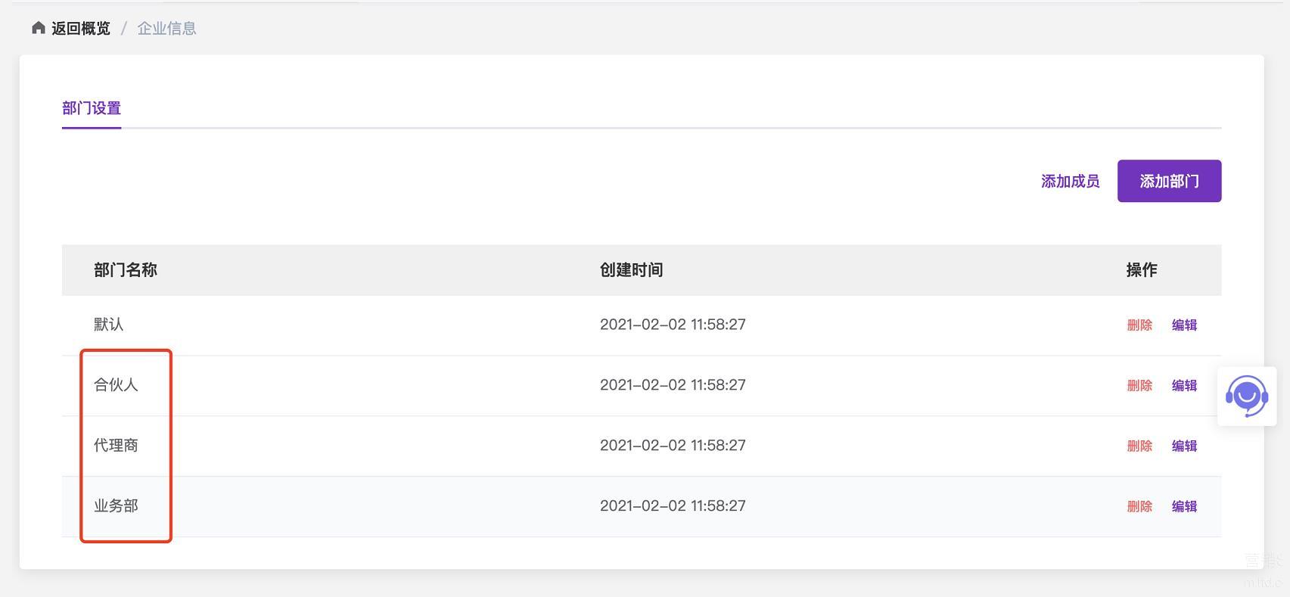
Task: Delete the 业务部 department
Action: click(x=1139, y=507)
